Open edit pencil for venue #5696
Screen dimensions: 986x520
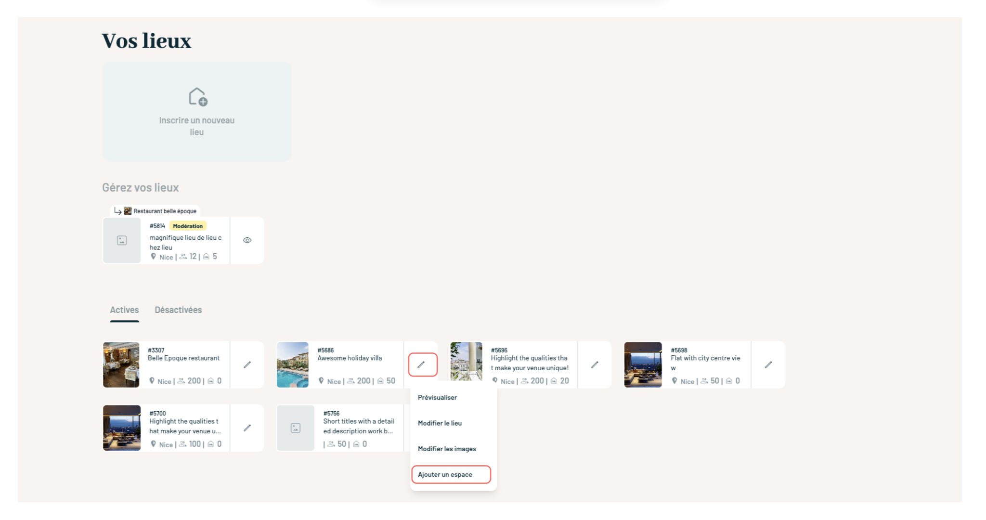tap(595, 365)
